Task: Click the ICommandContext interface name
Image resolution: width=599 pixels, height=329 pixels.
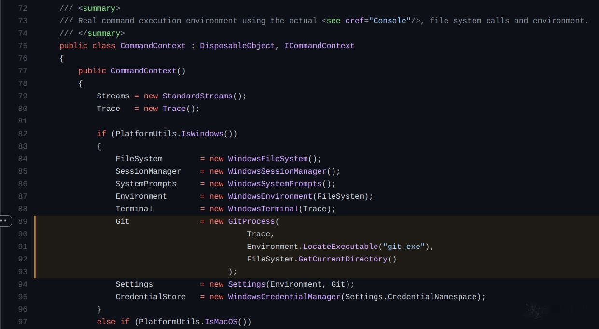Action: click(319, 46)
